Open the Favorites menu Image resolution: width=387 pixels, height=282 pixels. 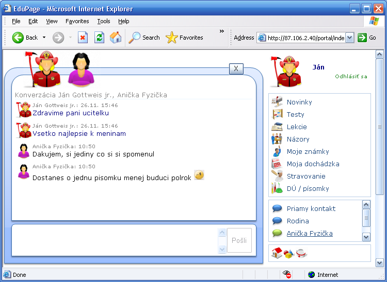tap(77, 21)
